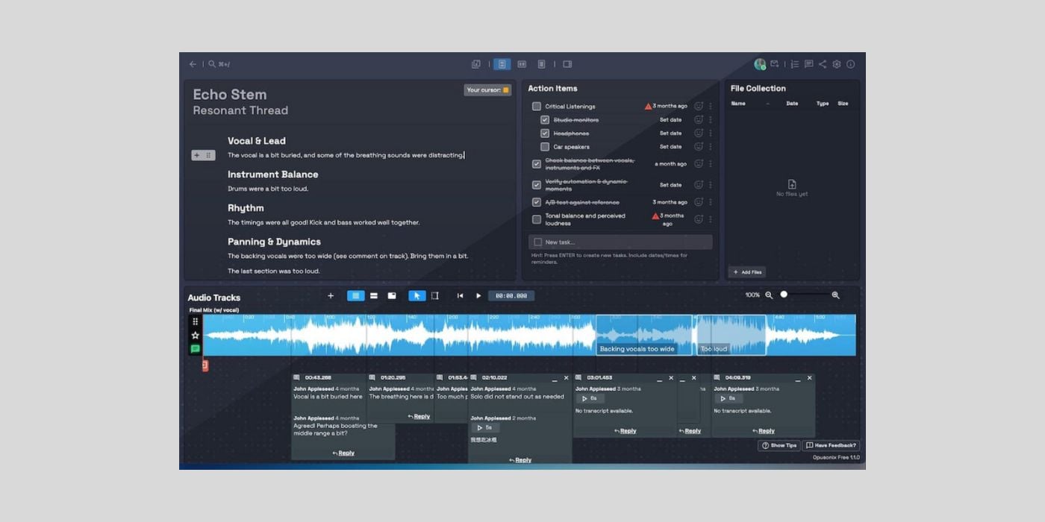Click the info icon at top right
This screenshot has width=1045, height=522.
[x=851, y=64]
